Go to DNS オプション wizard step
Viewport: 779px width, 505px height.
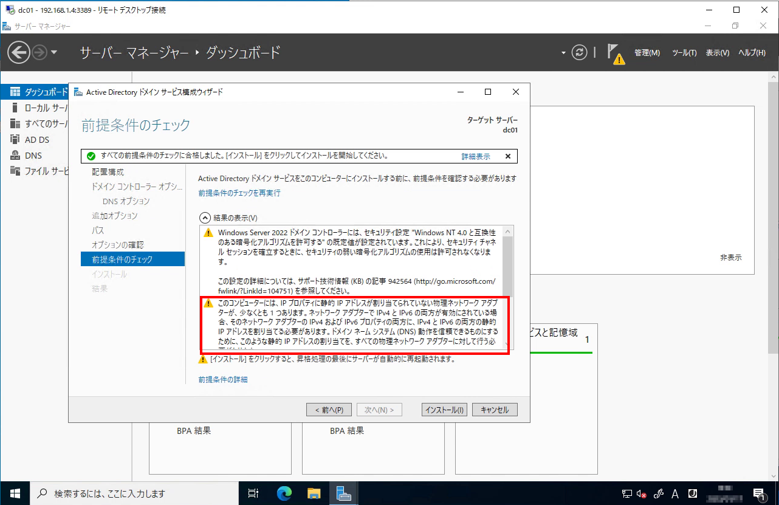(126, 201)
